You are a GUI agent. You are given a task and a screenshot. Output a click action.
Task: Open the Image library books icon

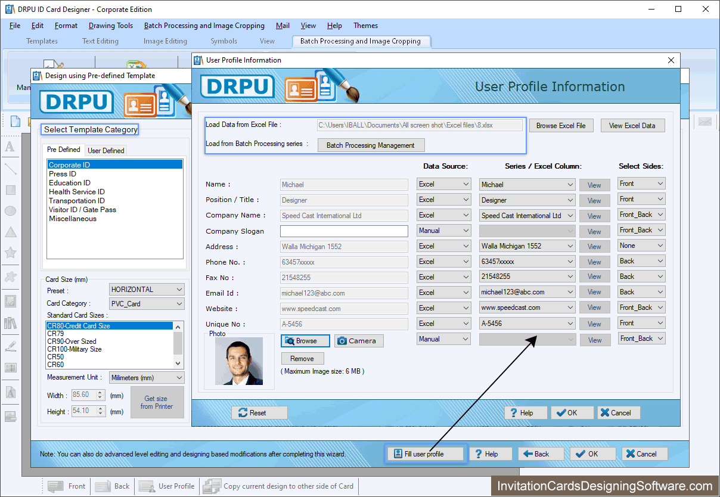point(10,323)
